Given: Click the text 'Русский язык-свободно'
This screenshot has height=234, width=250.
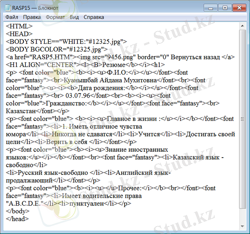Looking at the screenshot, I should point(53,173).
